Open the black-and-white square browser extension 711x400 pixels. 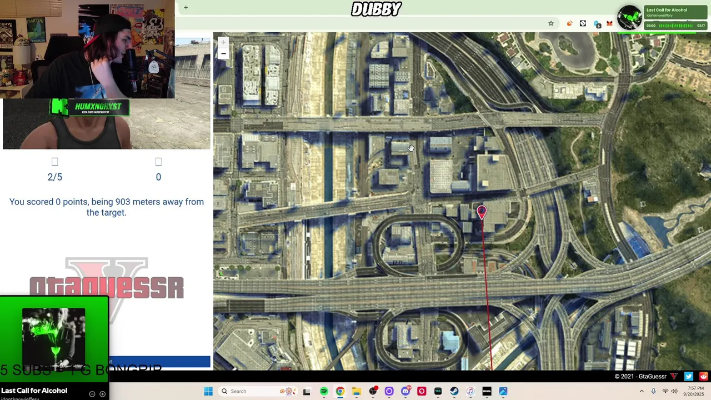(x=583, y=23)
